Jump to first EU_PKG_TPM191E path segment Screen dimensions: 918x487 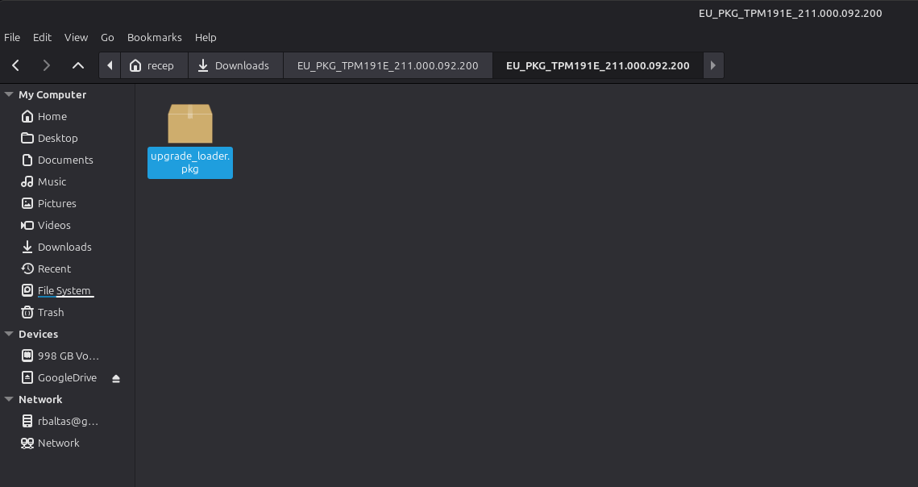pos(388,65)
